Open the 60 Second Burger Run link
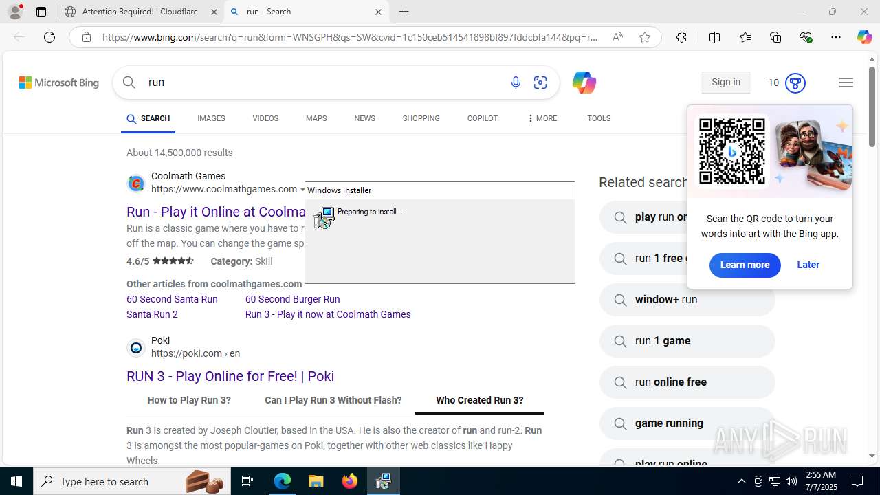880x495 pixels. [x=293, y=299]
